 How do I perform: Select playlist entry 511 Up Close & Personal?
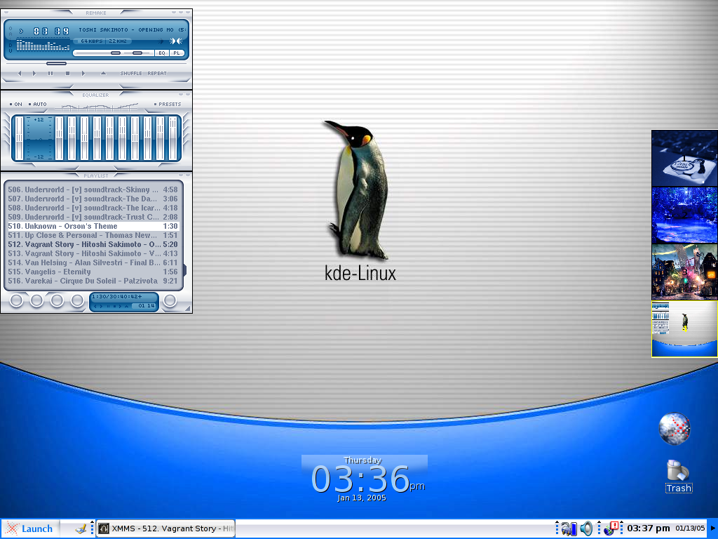pos(93,236)
